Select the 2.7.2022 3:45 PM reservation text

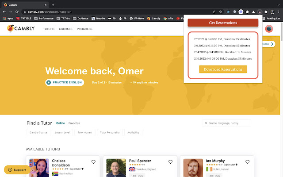click(x=222, y=39)
